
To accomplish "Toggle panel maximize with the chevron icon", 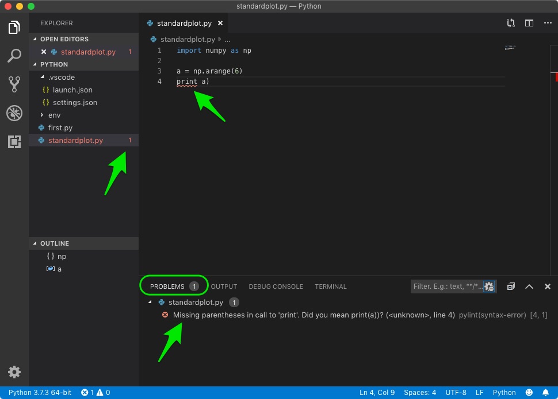I will tap(530, 286).
